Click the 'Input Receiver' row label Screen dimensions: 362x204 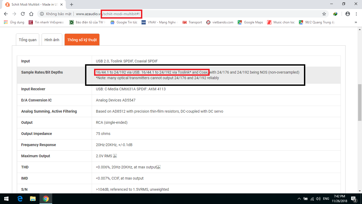pos(33,89)
